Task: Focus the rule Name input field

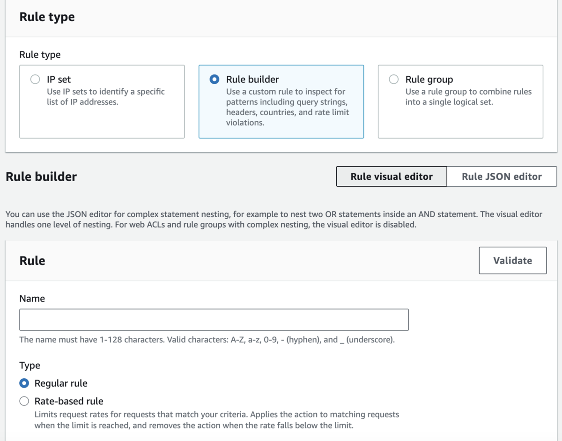Action: tap(214, 320)
